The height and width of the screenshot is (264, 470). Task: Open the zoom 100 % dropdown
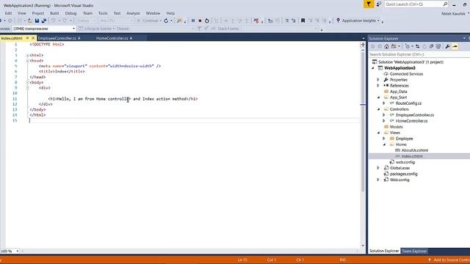[x=18, y=251]
